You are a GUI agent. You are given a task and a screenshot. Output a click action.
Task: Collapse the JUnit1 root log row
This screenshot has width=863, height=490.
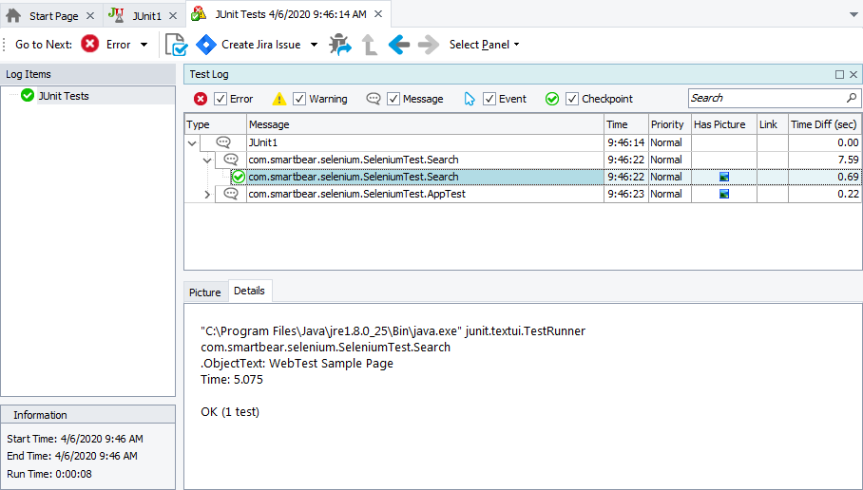coord(193,142)
